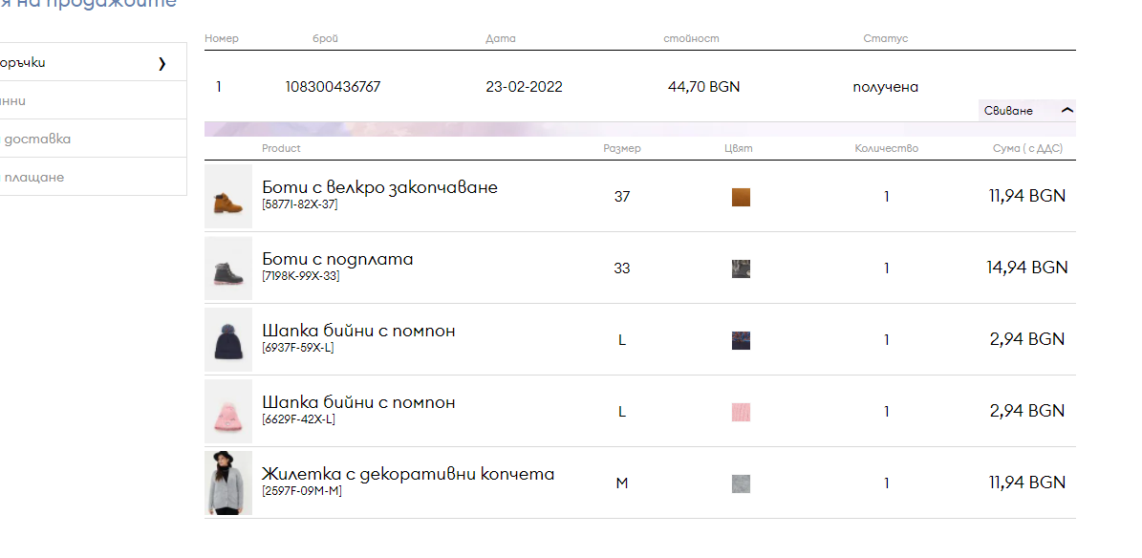Click the navy pompom beanie thumbnail
The image size is (1142, 558).
tap(228, 340)
